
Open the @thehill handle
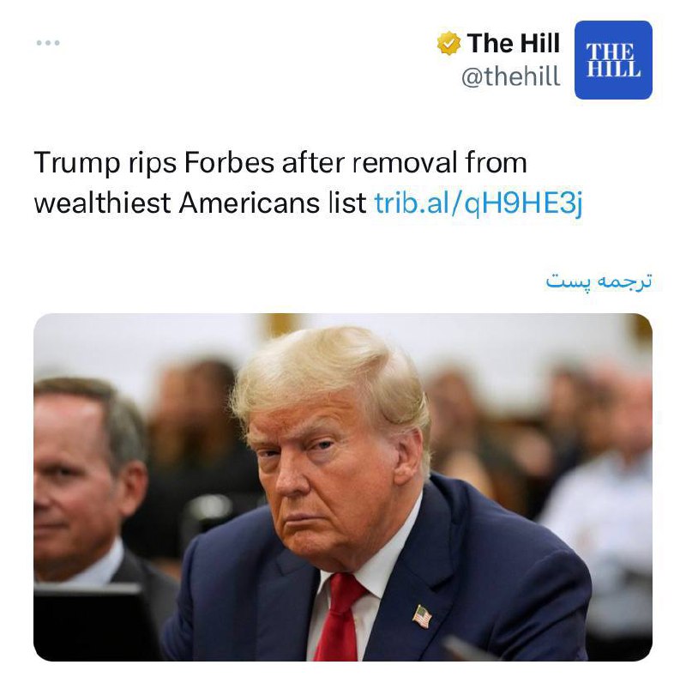point(510,76)
